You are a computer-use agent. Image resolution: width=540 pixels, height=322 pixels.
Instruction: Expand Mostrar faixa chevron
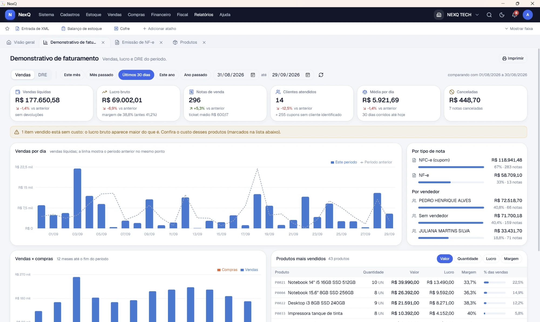(506, 29)
